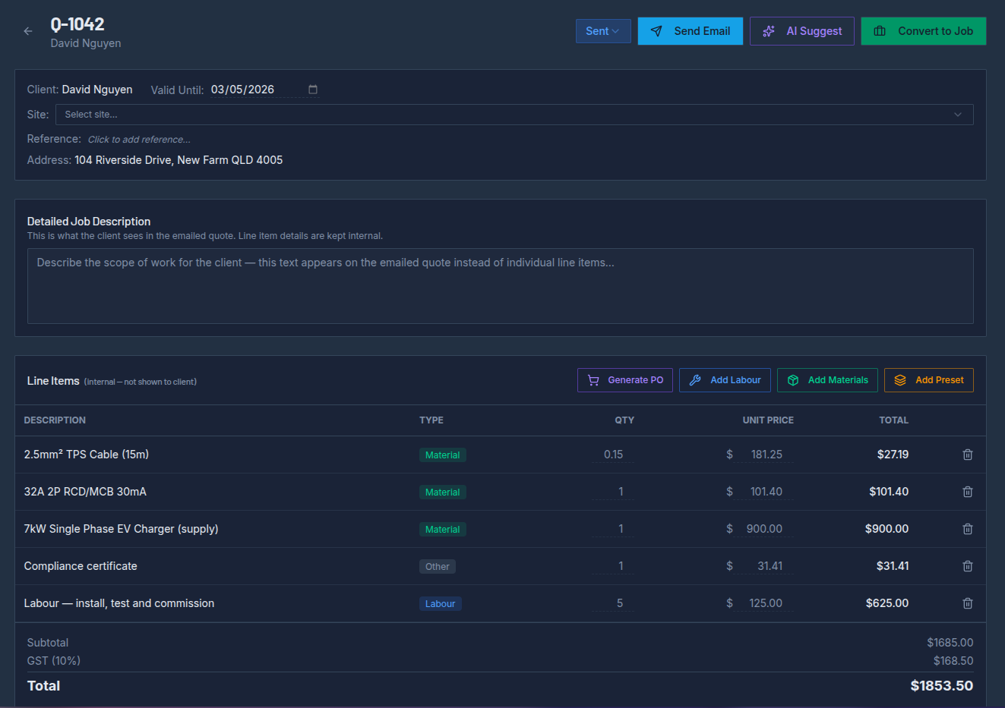Select the 2.5mm² TPS Cable (15m) description
The image size is (1005, 708).
[87, 455]
